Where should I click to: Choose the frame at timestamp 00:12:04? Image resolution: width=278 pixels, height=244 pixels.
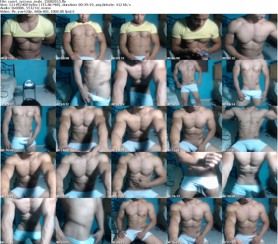click(139, 83)
